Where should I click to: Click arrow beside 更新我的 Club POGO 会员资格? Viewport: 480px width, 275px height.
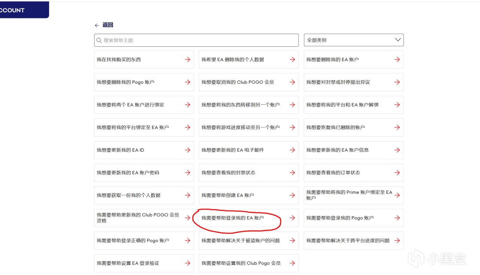click(x=187, y=218)
